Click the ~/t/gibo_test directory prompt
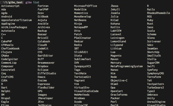 tap(13, 2)
